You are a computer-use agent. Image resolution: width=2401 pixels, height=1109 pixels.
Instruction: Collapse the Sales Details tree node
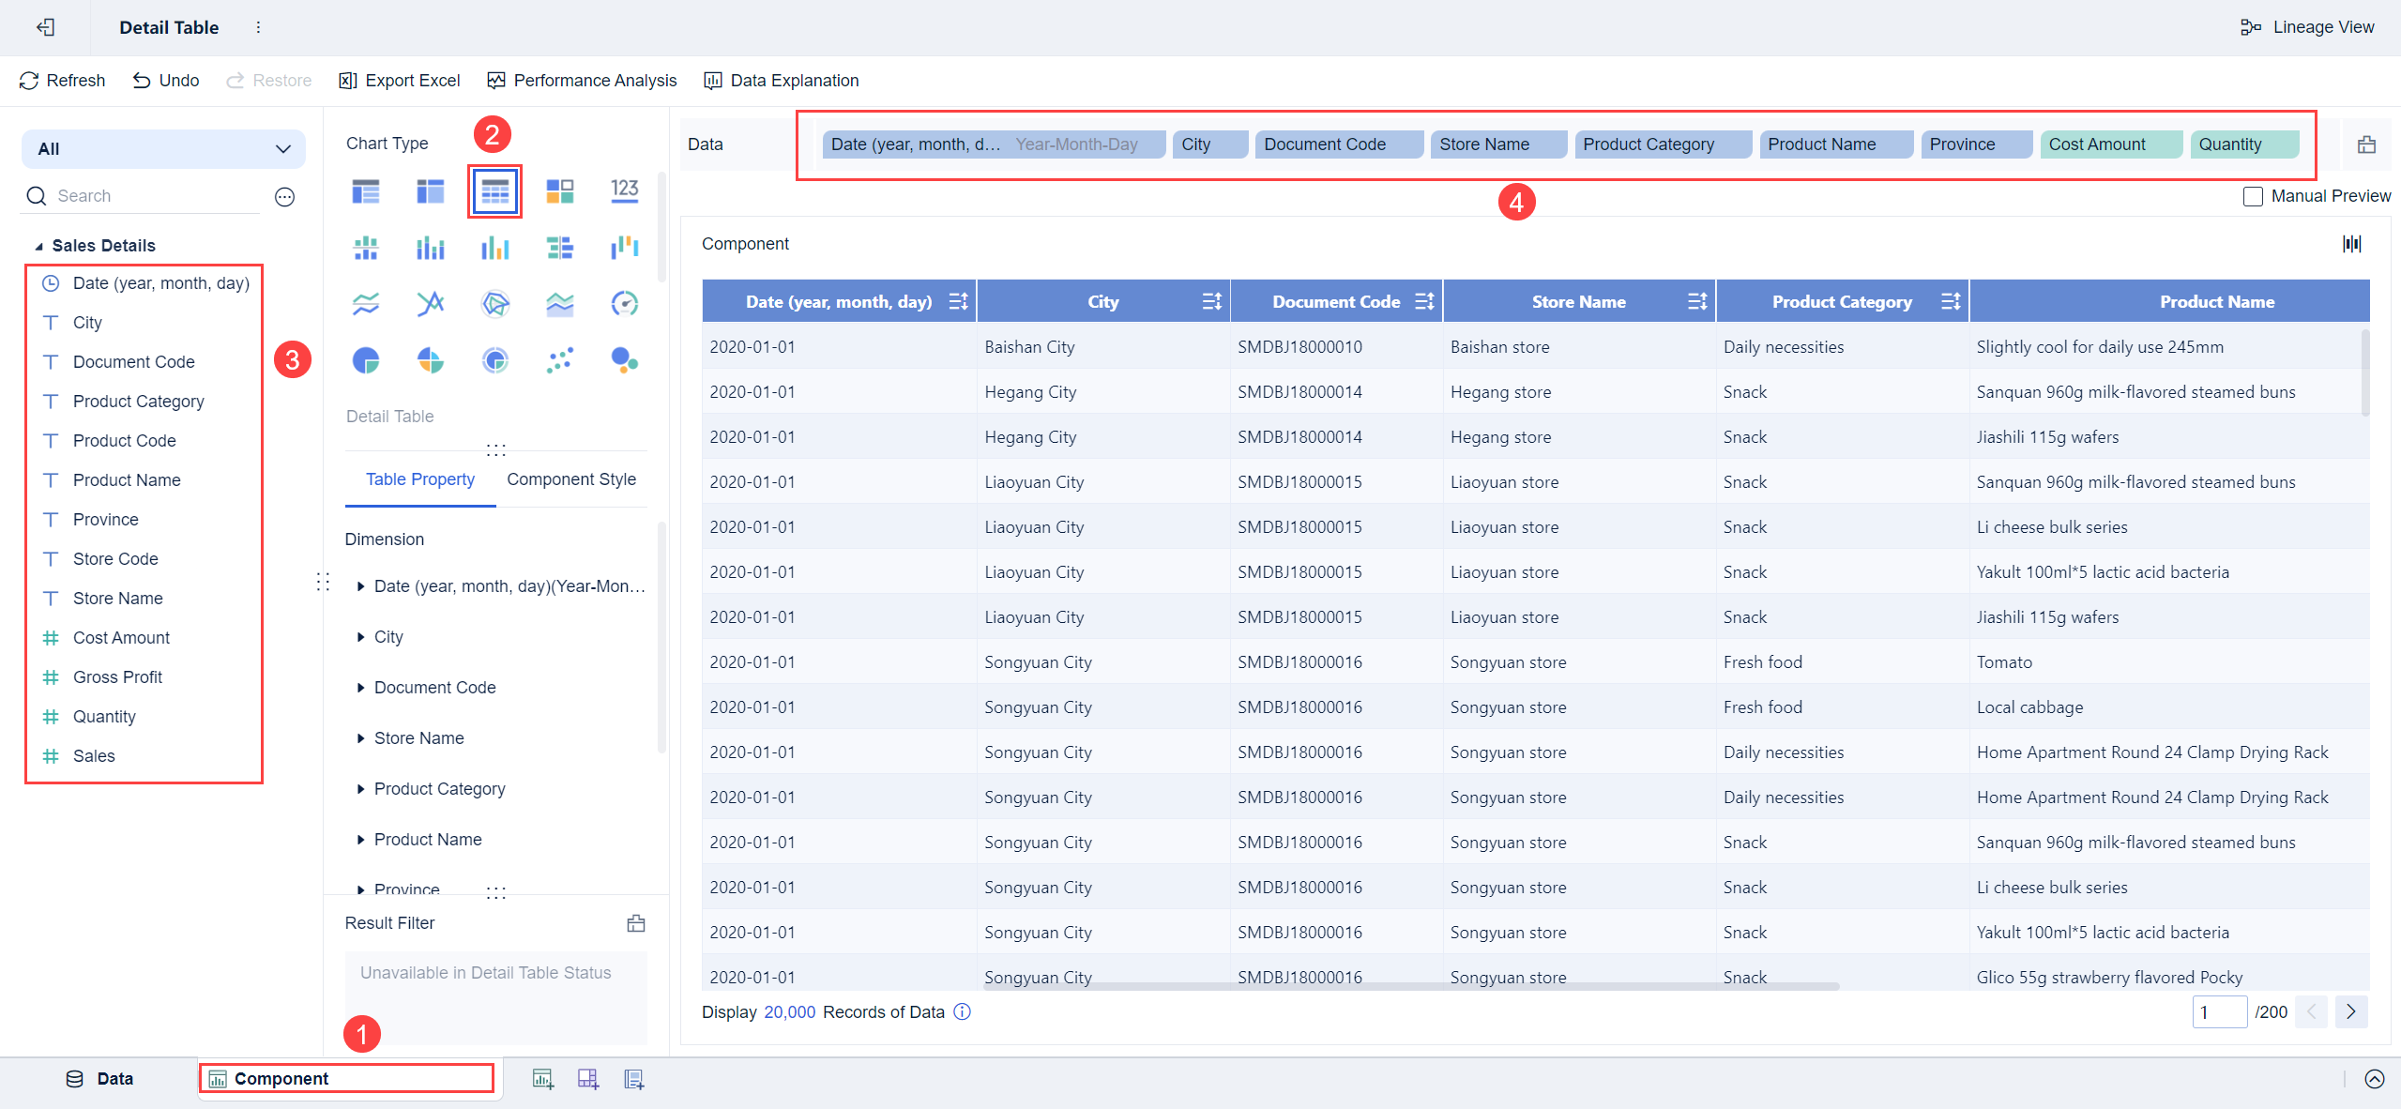click(x=38, y=247)
